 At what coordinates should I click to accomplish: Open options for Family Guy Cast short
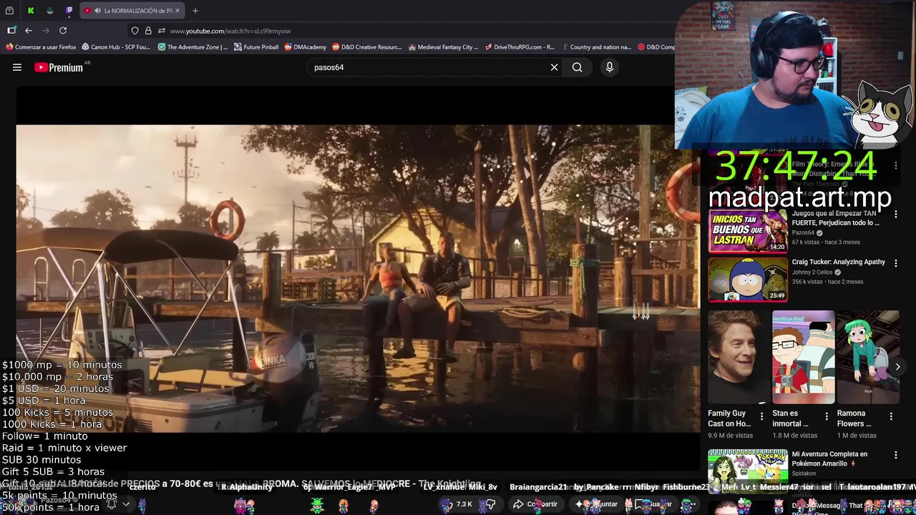pyautogui.click(x=761, y=416)
